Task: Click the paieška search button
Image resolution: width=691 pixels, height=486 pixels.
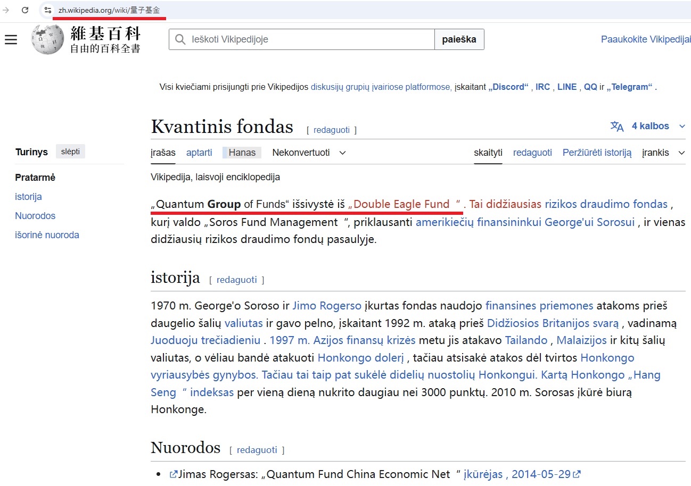Action: coord(459,39)
